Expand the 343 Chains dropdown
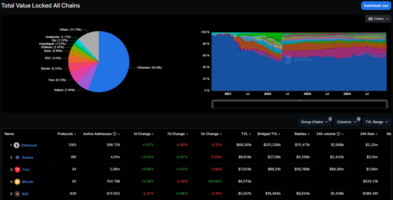The width and height of the screenshot is (393, 200). click(378, 19)
